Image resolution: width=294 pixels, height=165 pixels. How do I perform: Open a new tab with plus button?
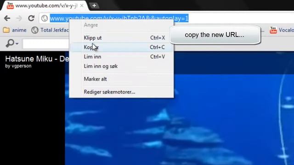94,5
